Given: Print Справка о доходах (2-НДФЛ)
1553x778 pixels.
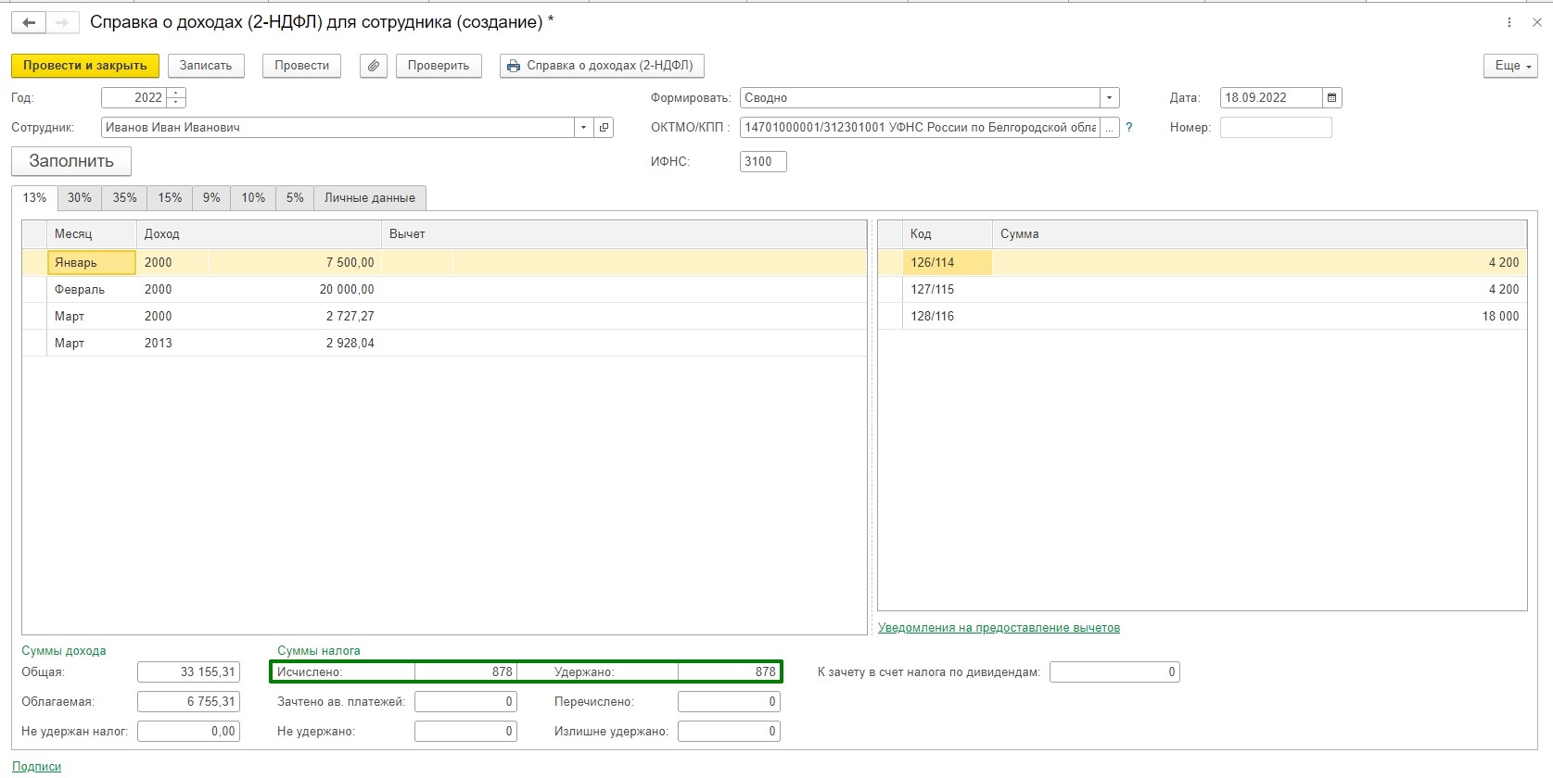Looking at the screenshot, I should [602, 66].
